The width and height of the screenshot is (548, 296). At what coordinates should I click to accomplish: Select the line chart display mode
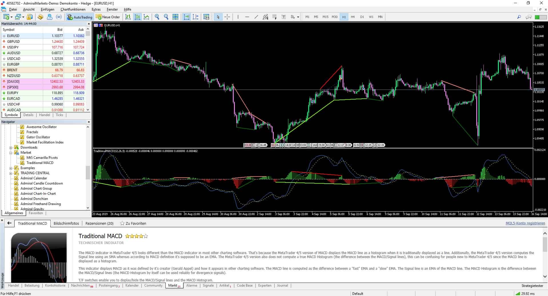(147, 17)
